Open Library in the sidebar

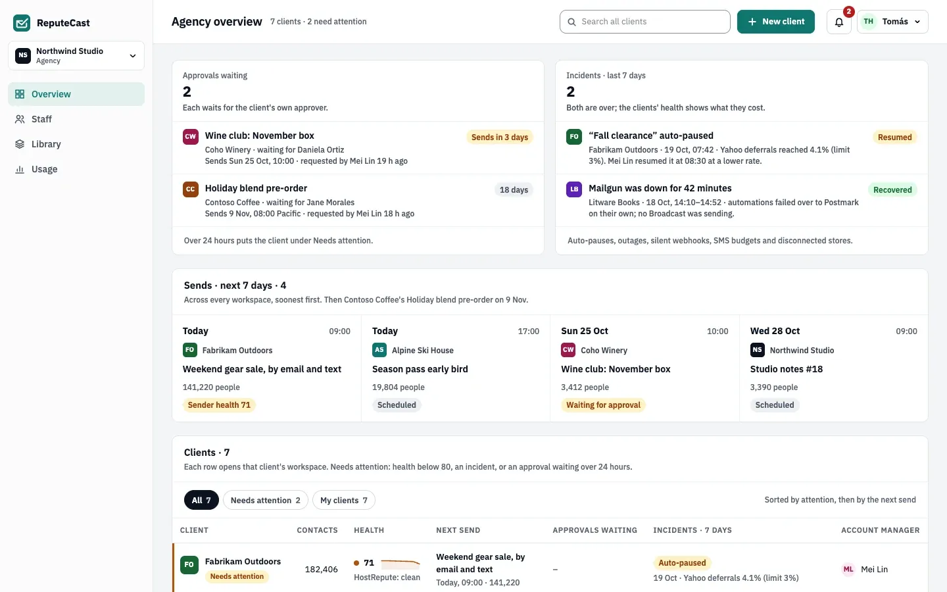pyautogui.click(x=76, y=144)
